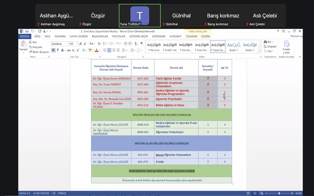The width and height of the screenshot is (314, 196).
Task: Select Tuna TURGUT participant video tile
Action: click(140, 16)
